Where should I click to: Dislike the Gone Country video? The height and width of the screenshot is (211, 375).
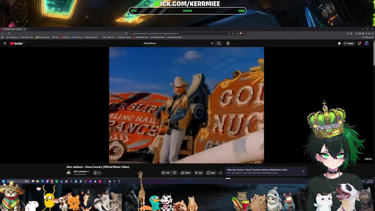pos(175,173)
